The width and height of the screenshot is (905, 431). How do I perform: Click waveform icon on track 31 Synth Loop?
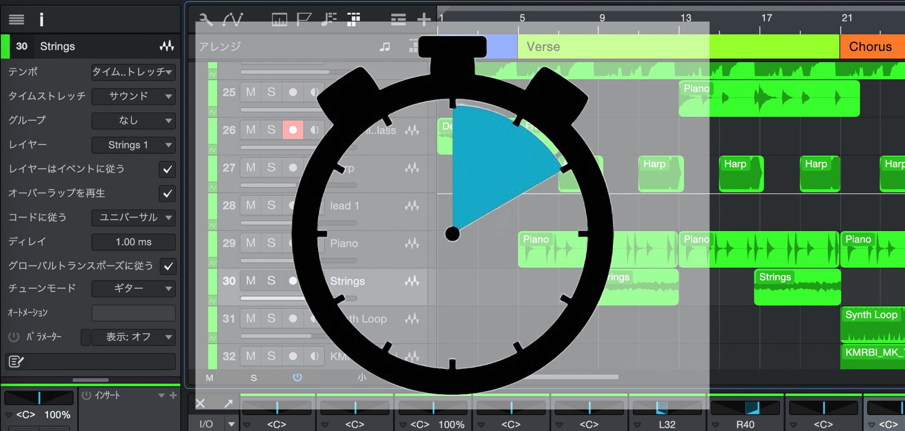[412, 319]
